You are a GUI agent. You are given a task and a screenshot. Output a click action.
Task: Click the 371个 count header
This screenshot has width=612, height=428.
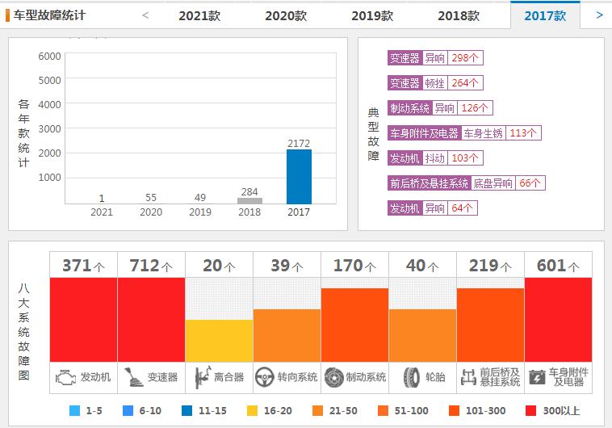point(83,266)
